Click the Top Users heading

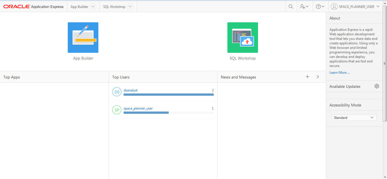coord(121,77)
